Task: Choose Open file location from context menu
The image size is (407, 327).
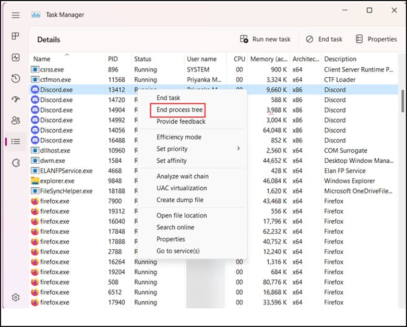Action: click(x=182, y=215)
